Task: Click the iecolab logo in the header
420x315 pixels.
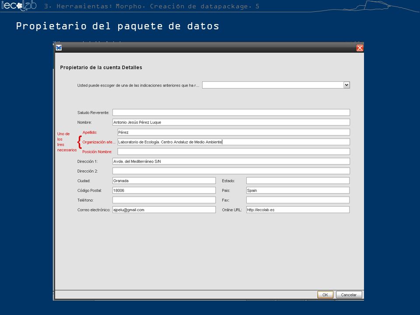Action: pyautogui.click(x=19, y=5)
